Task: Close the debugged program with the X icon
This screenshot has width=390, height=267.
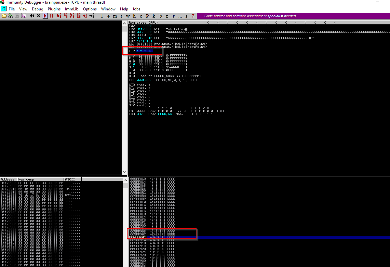Action: click(x=38, y=16)
